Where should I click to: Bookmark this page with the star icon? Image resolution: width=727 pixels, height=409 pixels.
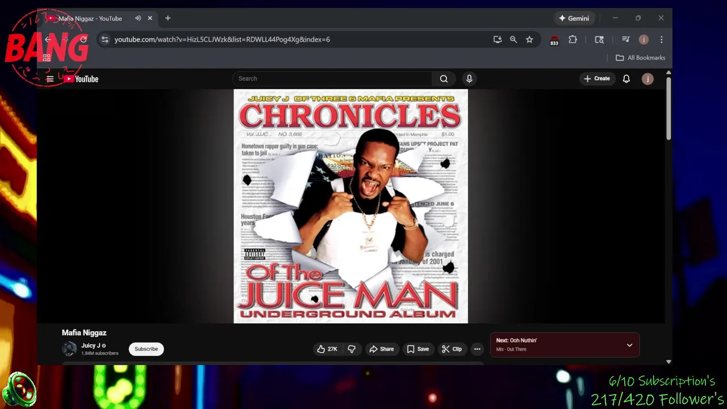click(x=529, y=39)
